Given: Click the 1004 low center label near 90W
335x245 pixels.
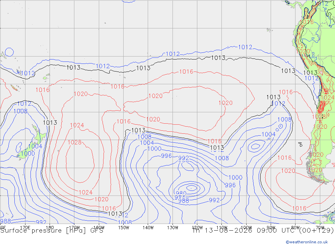Looking at the screenshot, I should coord(269,134).
